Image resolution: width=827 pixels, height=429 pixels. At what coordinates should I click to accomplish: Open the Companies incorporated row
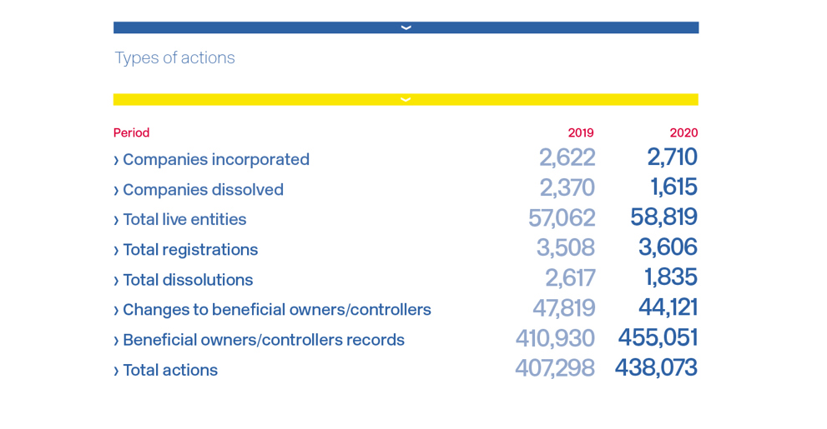tap(215, 159)
